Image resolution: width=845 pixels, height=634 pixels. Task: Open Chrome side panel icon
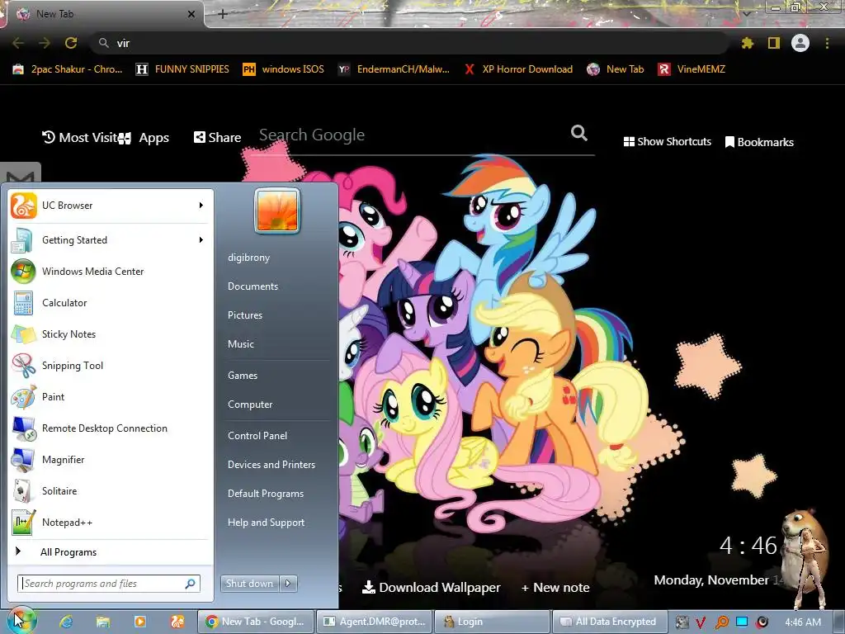(x=774, y=43)
